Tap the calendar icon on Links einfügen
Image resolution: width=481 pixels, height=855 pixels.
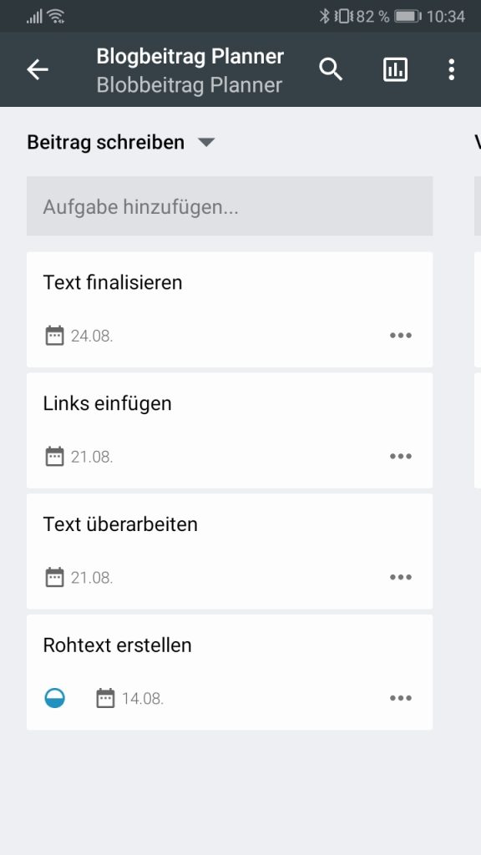[55, 456]
